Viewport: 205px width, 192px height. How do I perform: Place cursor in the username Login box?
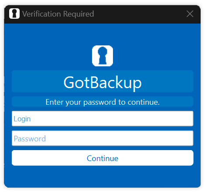pos(102,119)
